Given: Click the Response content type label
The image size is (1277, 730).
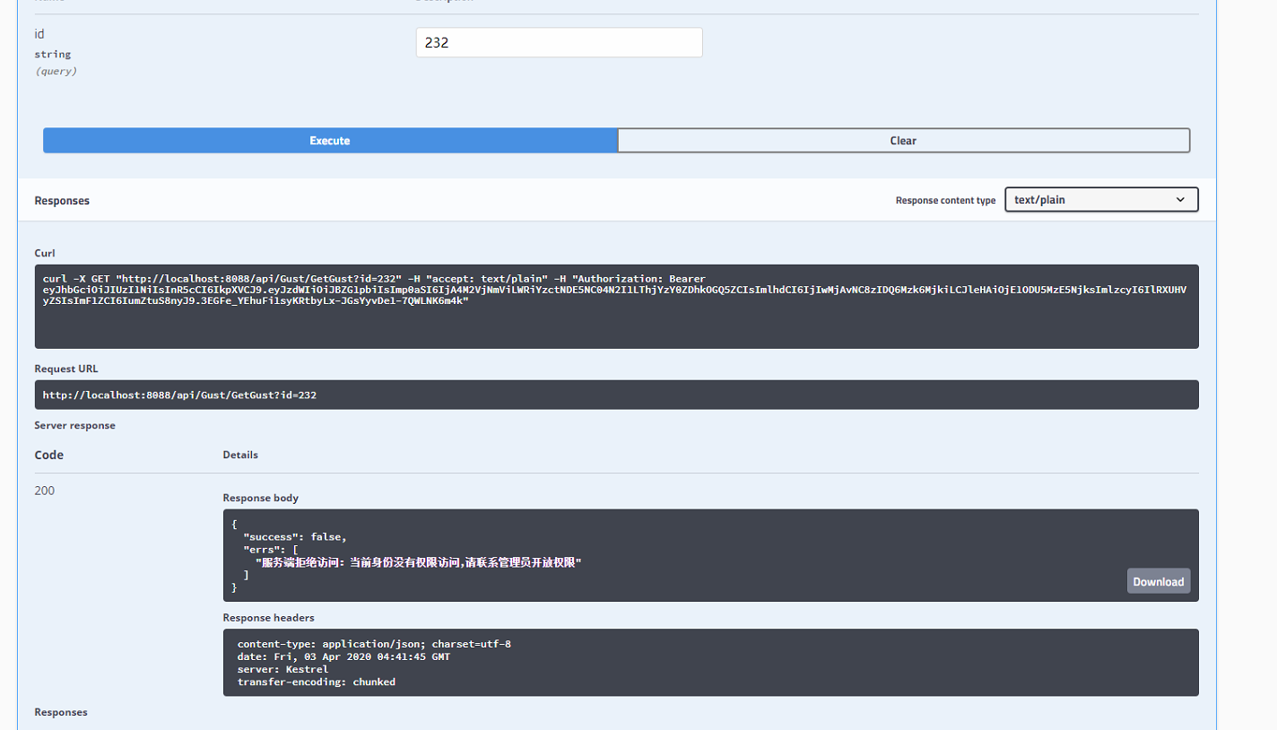Looking at the screenshot, I should [x=945, y=200].
